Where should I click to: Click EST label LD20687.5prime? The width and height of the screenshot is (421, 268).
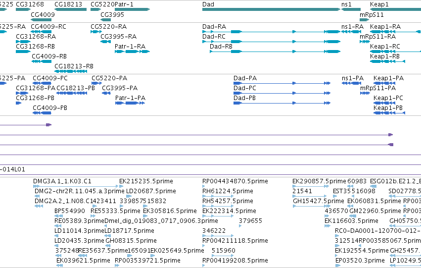tap(151, 191)
